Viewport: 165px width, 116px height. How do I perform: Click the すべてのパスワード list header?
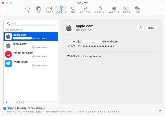tap(14, 30)
